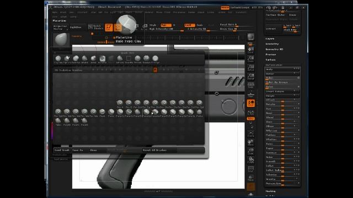
Task: Enable the Zadd button
Action: tap(190, 25)
